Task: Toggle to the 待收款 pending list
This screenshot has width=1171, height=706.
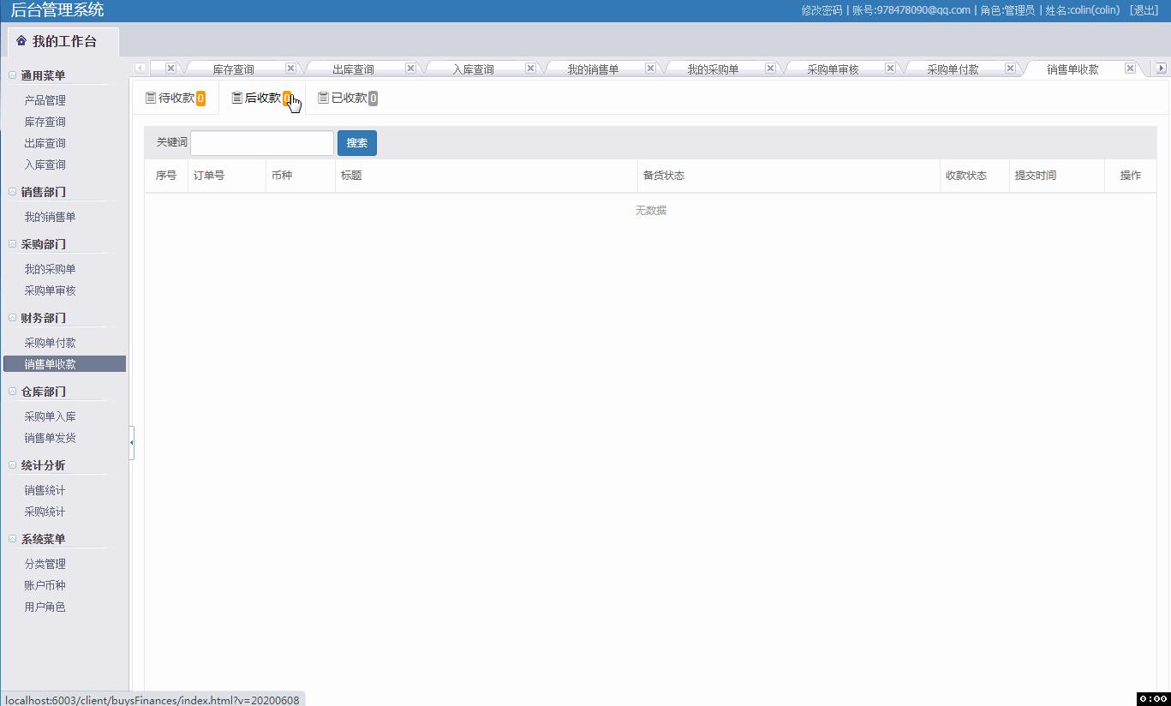Action: coord(176,97)
